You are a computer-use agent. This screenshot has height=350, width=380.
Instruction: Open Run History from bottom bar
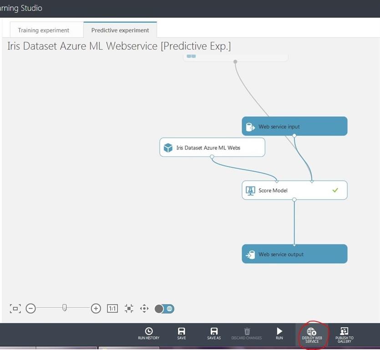click(148, 334)
